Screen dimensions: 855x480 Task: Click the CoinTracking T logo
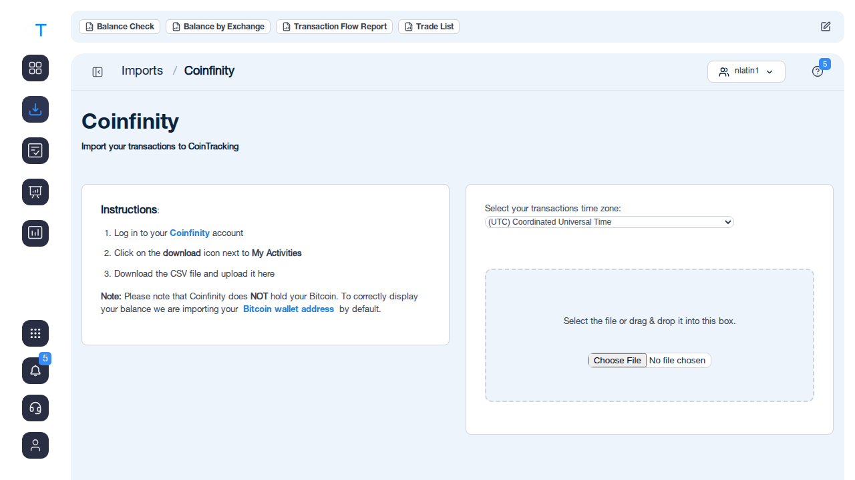pos(41,30)
